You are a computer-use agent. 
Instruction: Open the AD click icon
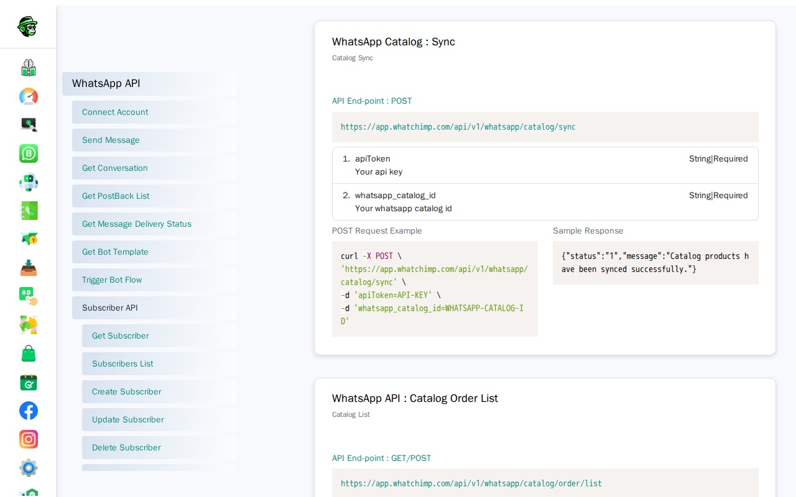(29, 296)
